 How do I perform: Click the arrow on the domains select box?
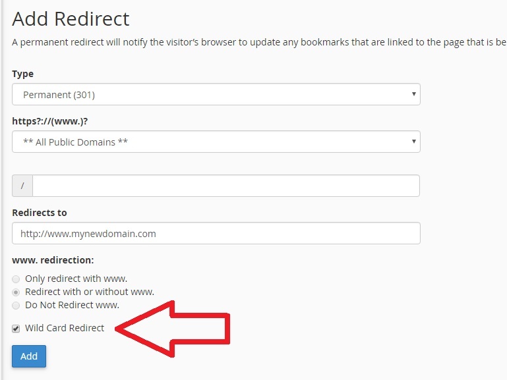click(x=413, y=142)
